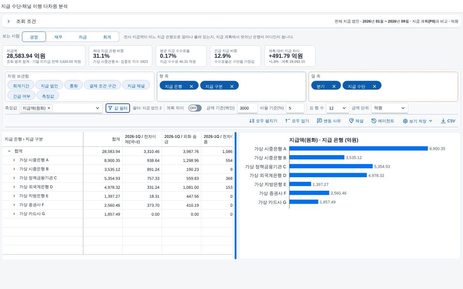Remove 지급 구분 from row axis
Image resolution: width=463 pixels, height=289 pixels.
pyautogui.click(x=232, y=87)
